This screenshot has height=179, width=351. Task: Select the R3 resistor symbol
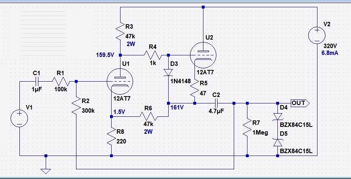click(120, 30)
